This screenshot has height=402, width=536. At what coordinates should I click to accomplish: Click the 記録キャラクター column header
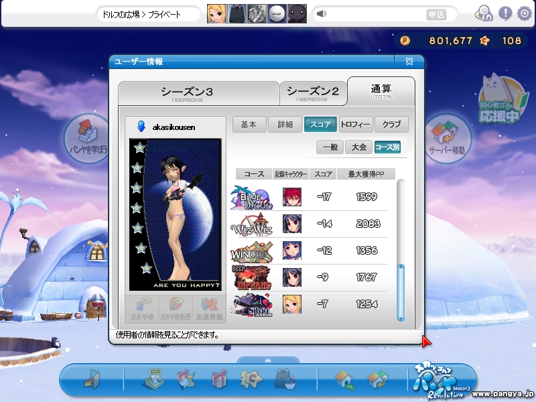(291, 174)
